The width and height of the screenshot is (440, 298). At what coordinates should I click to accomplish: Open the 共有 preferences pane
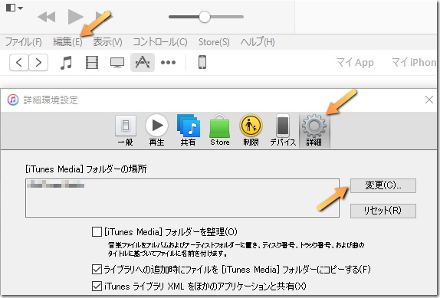(188, 130)
